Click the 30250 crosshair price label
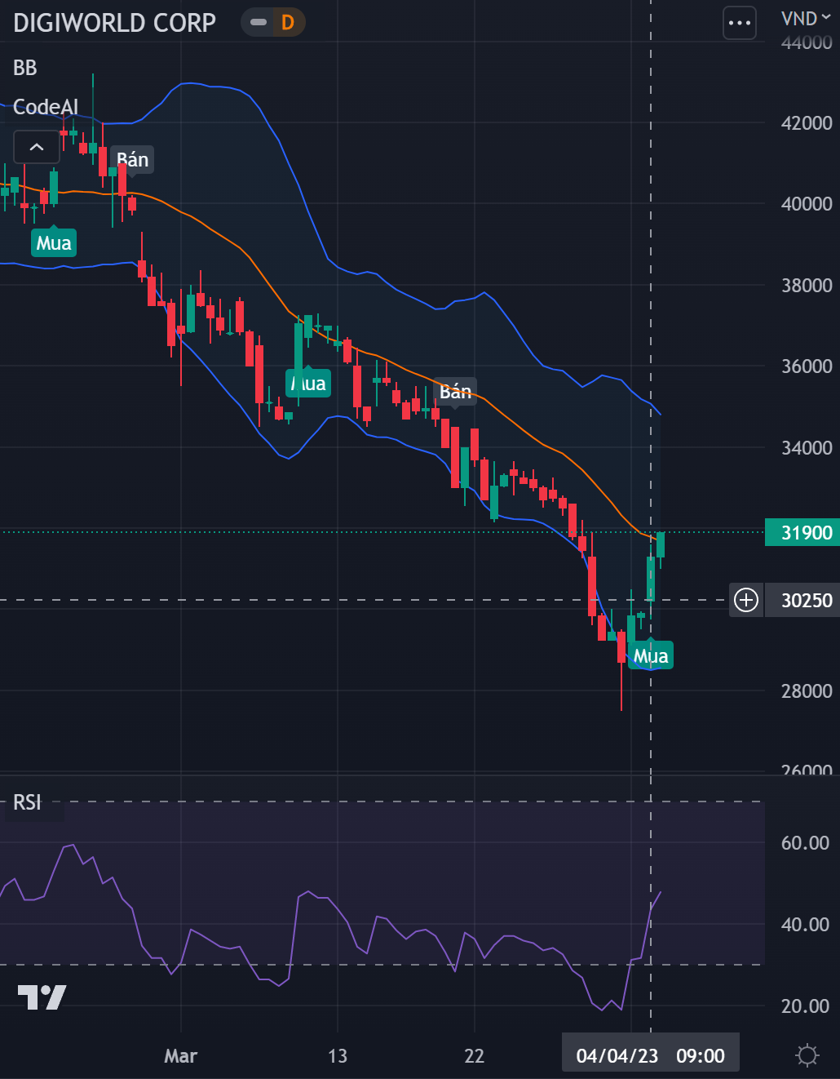This screenshot has height=1079, width=840. [x=802, y=601]
